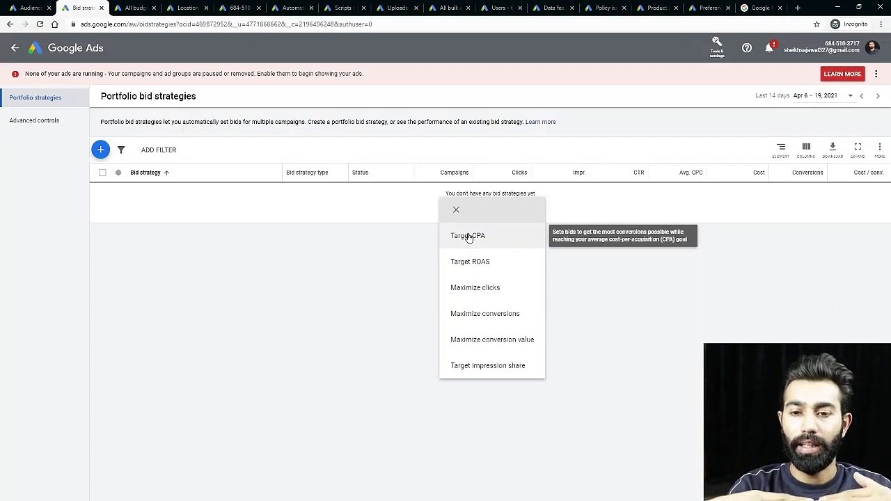
Task: Bookmark this page with star icon
Action: click(817, 24)
